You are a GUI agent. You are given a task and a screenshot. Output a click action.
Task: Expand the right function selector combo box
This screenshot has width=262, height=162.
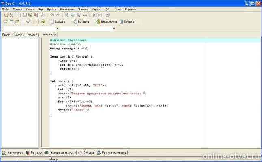tap(114, 29)
